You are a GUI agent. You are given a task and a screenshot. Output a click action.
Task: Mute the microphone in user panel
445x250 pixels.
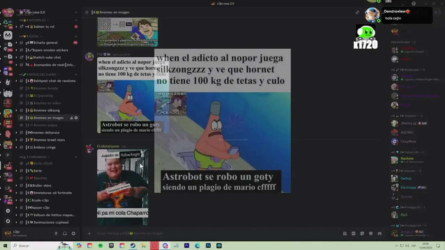[x=56, y=234]
